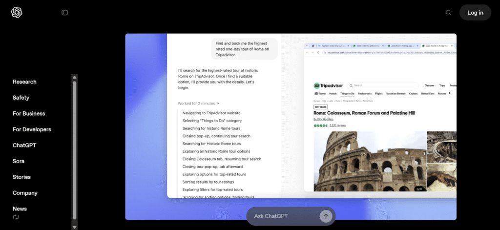500x230 pixels.
Task: Click the Tripadvisor URL address bar
Action: tap(390, 53)
